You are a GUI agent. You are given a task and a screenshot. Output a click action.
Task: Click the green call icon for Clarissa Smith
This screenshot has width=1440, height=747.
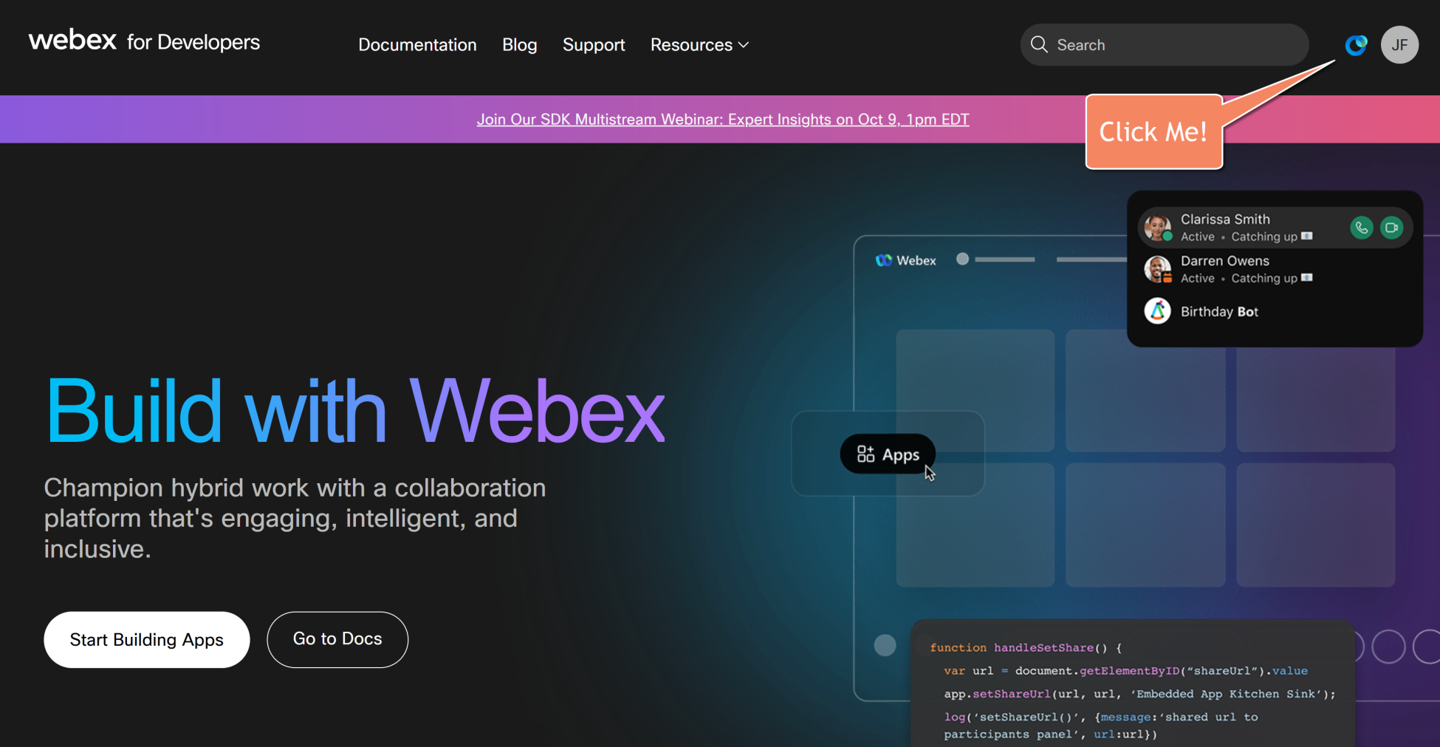click(1361, 228)
